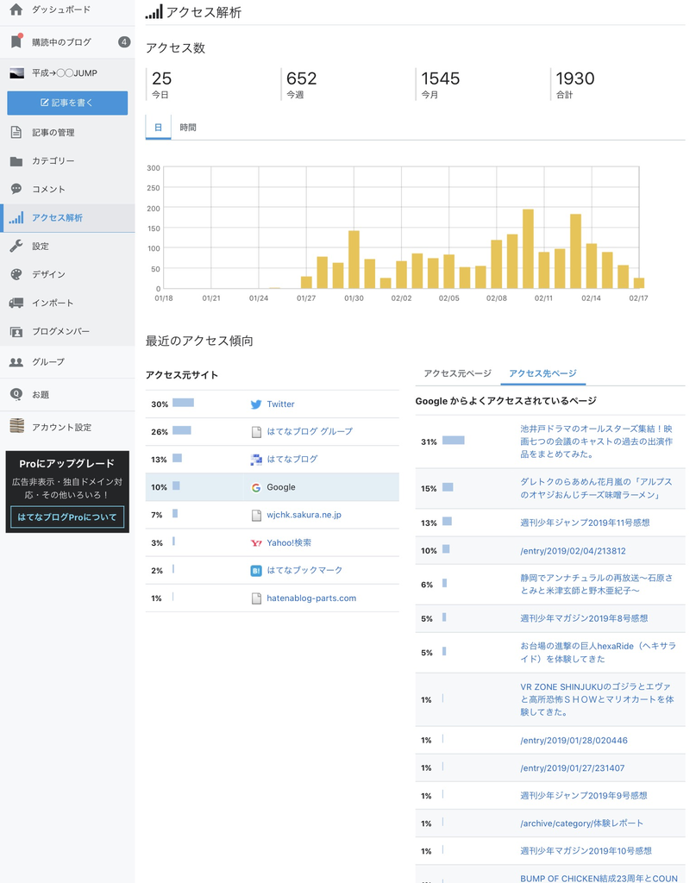Go to 記事の管理 menu entry
This screenshot has width=696, height=883.
(x=53, y=132)
